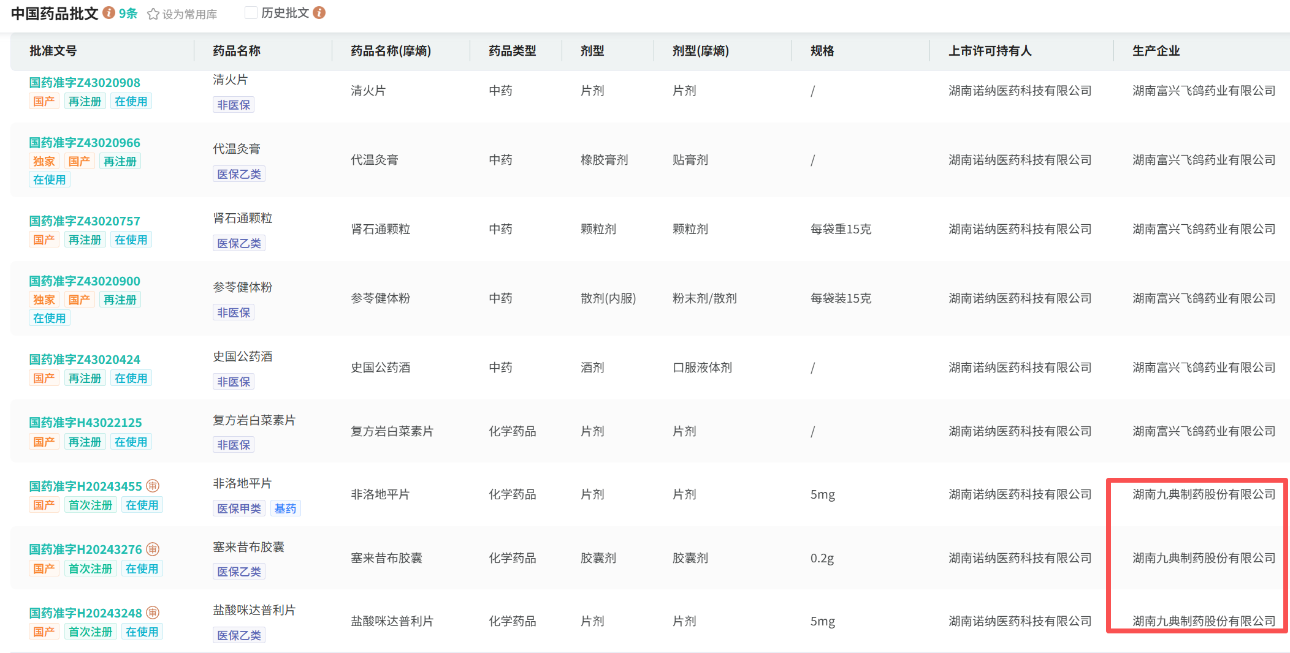This screenshot has width=1290, height=653.
Task: Click the 0.2g specification cell
Action: pyautogui.click(x=822, y=558)
